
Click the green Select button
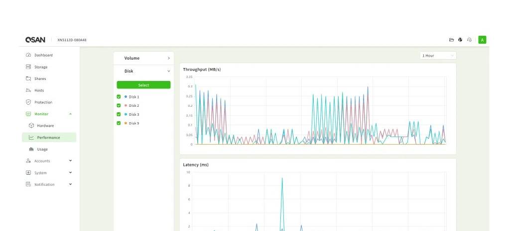coord(143,85)
